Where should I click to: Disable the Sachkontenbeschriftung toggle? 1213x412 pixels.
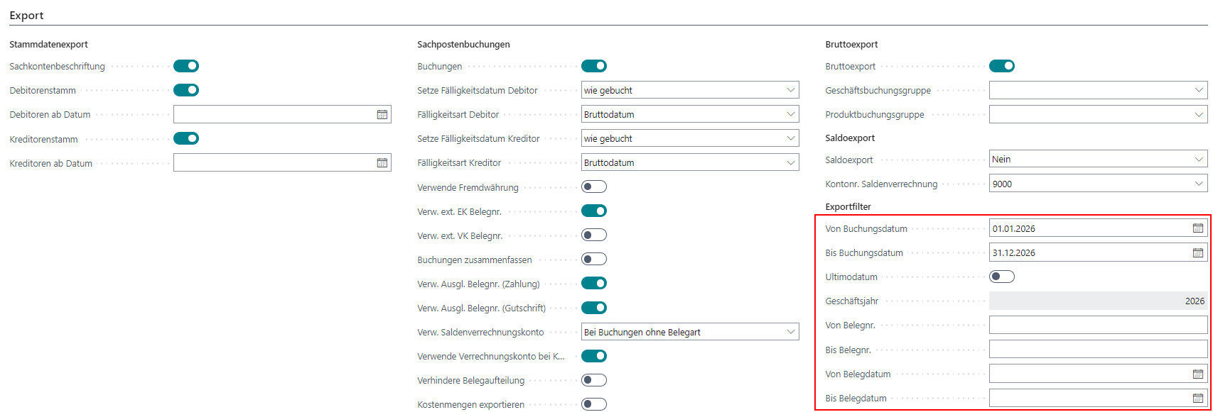(186, 66)
